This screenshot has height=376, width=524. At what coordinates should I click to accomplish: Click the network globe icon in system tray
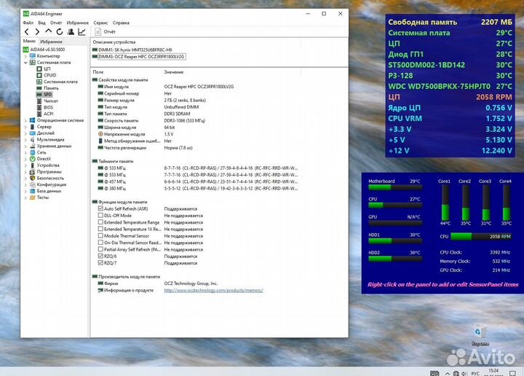456,373
